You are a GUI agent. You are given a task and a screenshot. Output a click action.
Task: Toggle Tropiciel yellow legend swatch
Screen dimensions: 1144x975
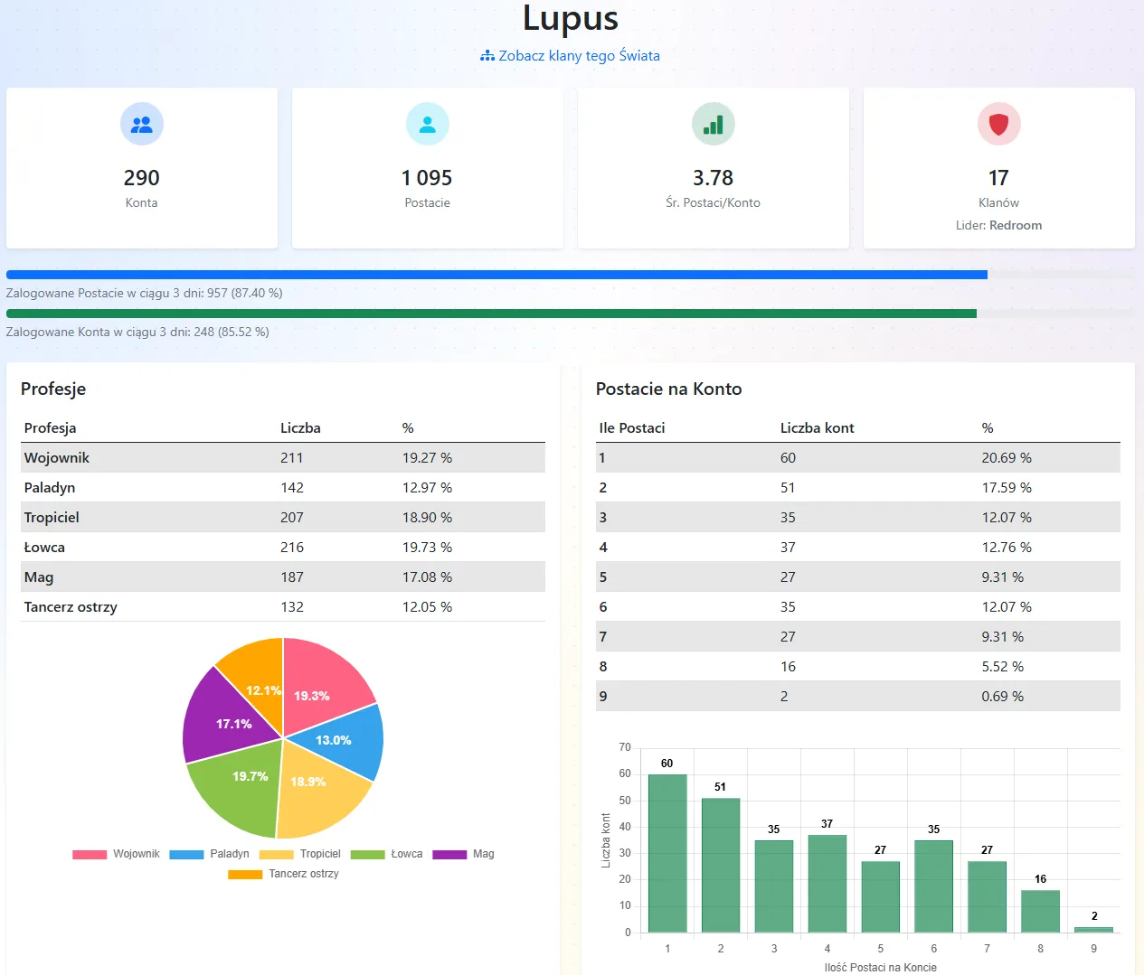[277, 854]
